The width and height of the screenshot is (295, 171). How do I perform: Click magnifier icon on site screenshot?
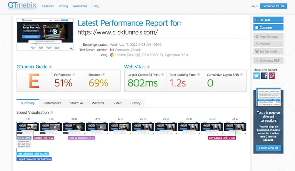click(x=71, y=49)
